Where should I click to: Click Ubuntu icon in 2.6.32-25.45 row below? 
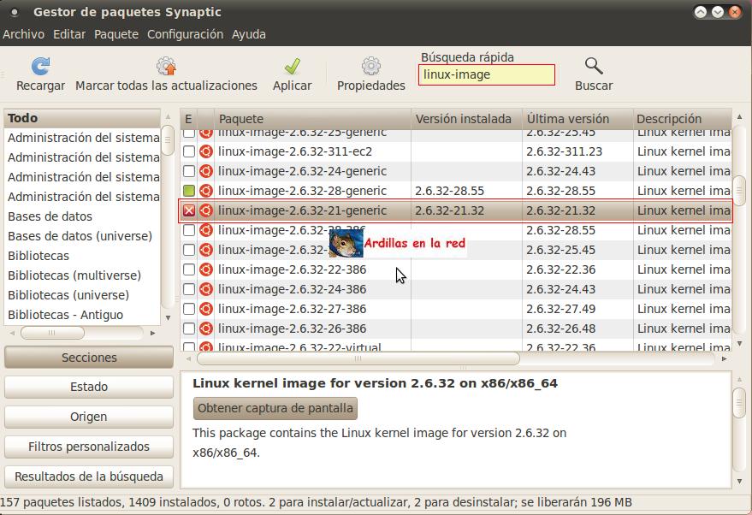point(205,250)
